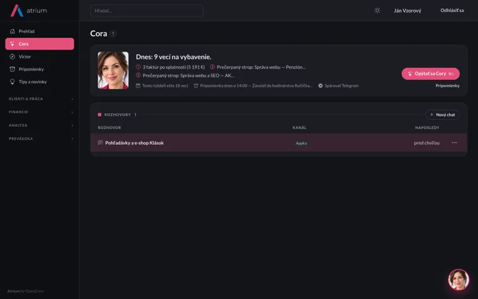Open Pripomienky in the sidebar
The width and height of the screenshot is (478, 299).
40,69
